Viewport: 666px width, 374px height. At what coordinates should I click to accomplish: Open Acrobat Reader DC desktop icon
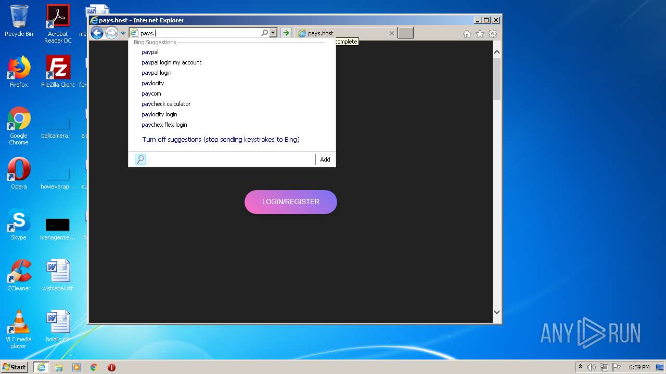coord(58,24)
